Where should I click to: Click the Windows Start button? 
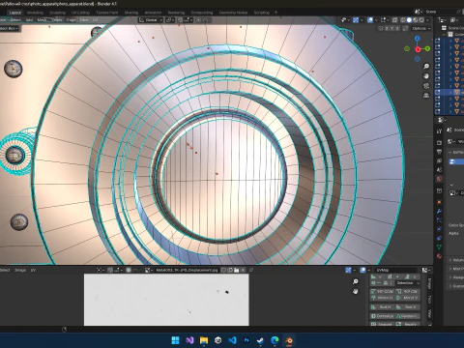click(x=176, y=340)
